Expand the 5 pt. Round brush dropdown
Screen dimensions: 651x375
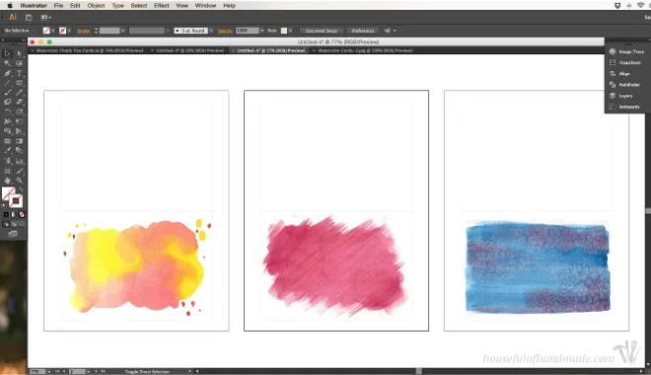tap(211, 31)
